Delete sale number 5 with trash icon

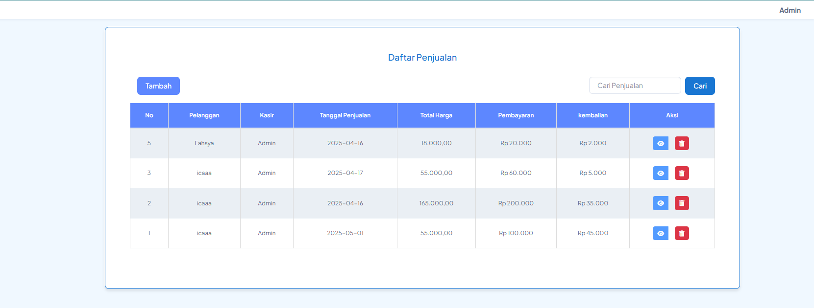682,143
